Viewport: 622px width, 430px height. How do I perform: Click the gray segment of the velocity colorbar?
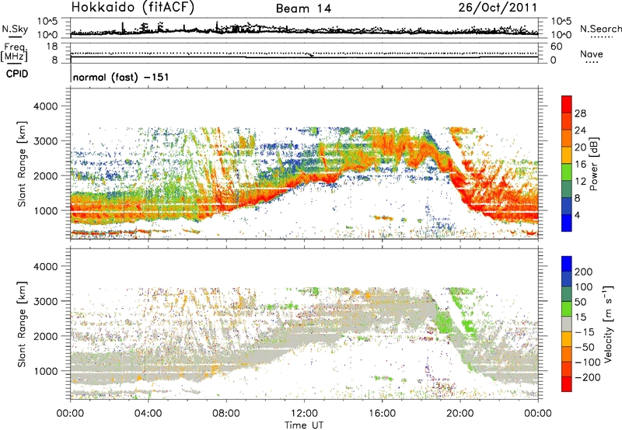click(567, 324)
